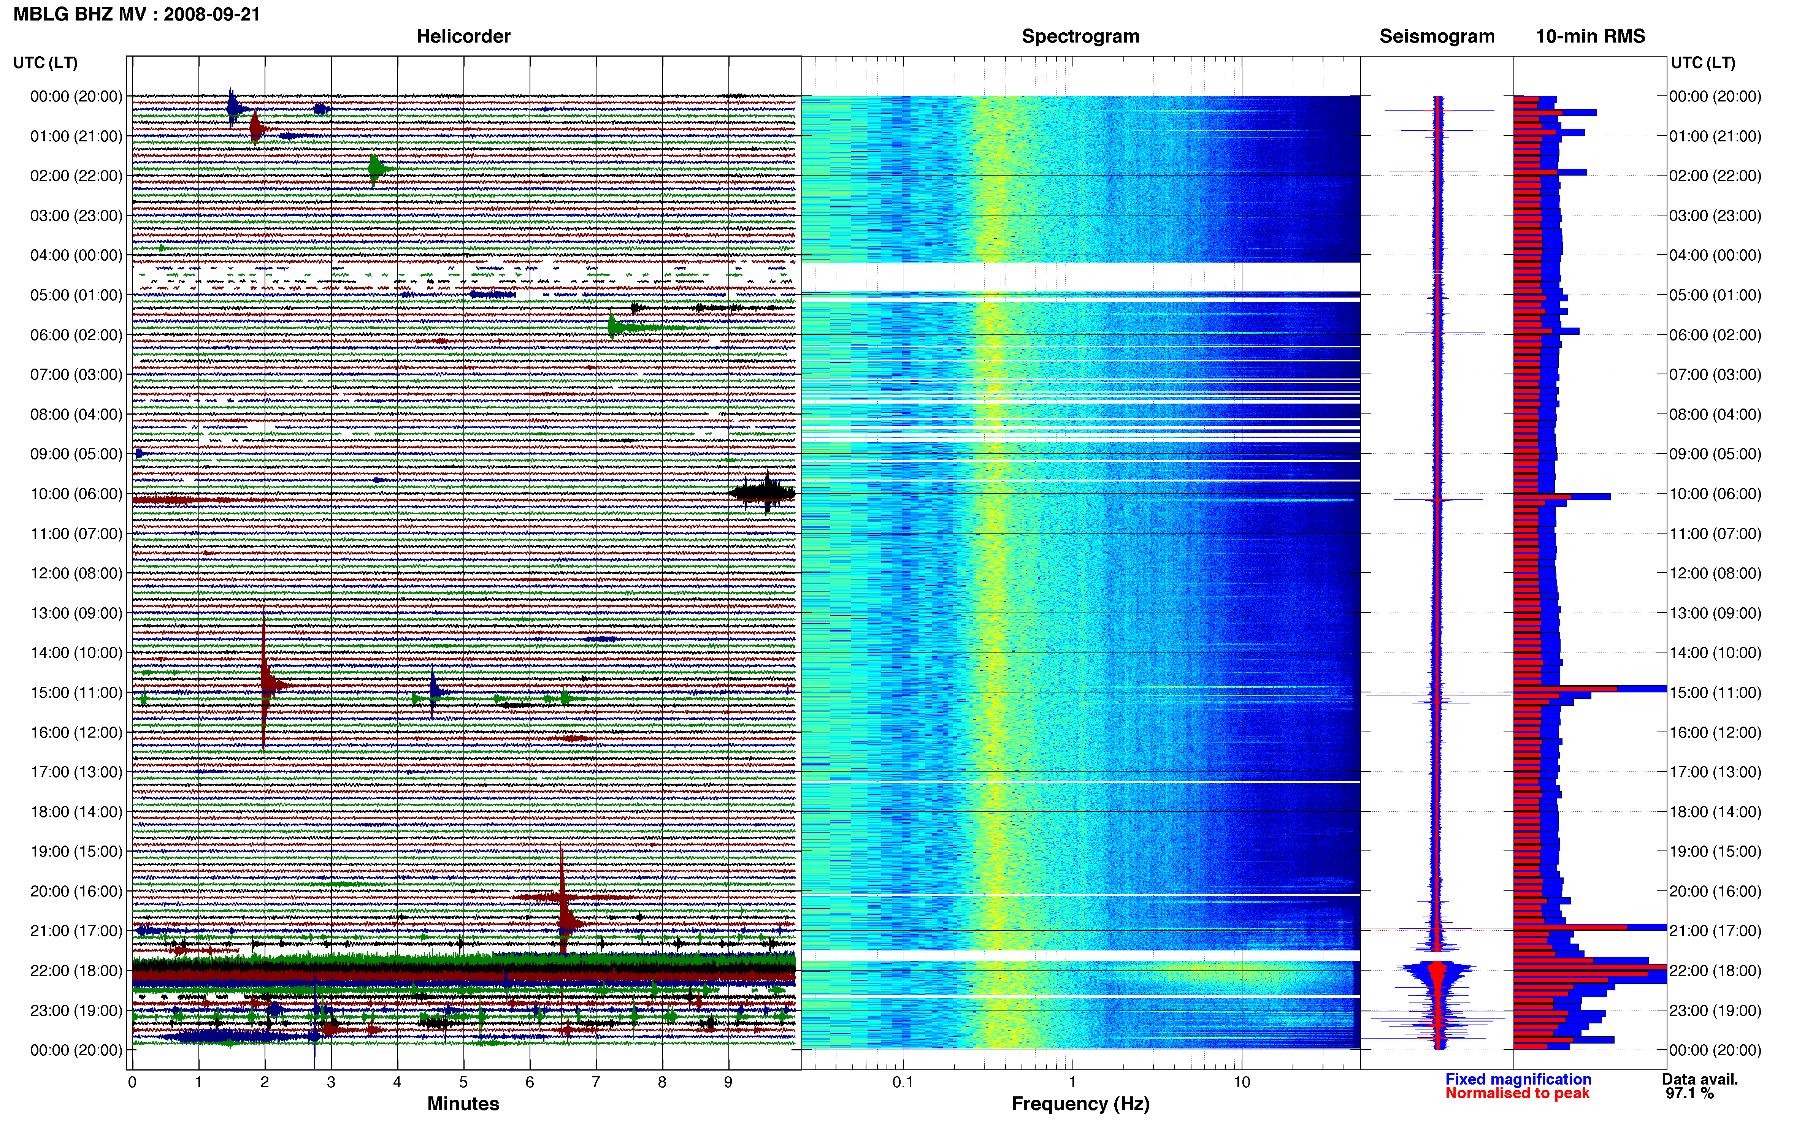
Task: Click the 1 tick on the frequency axis
Action: [x=1073, y=1082]
